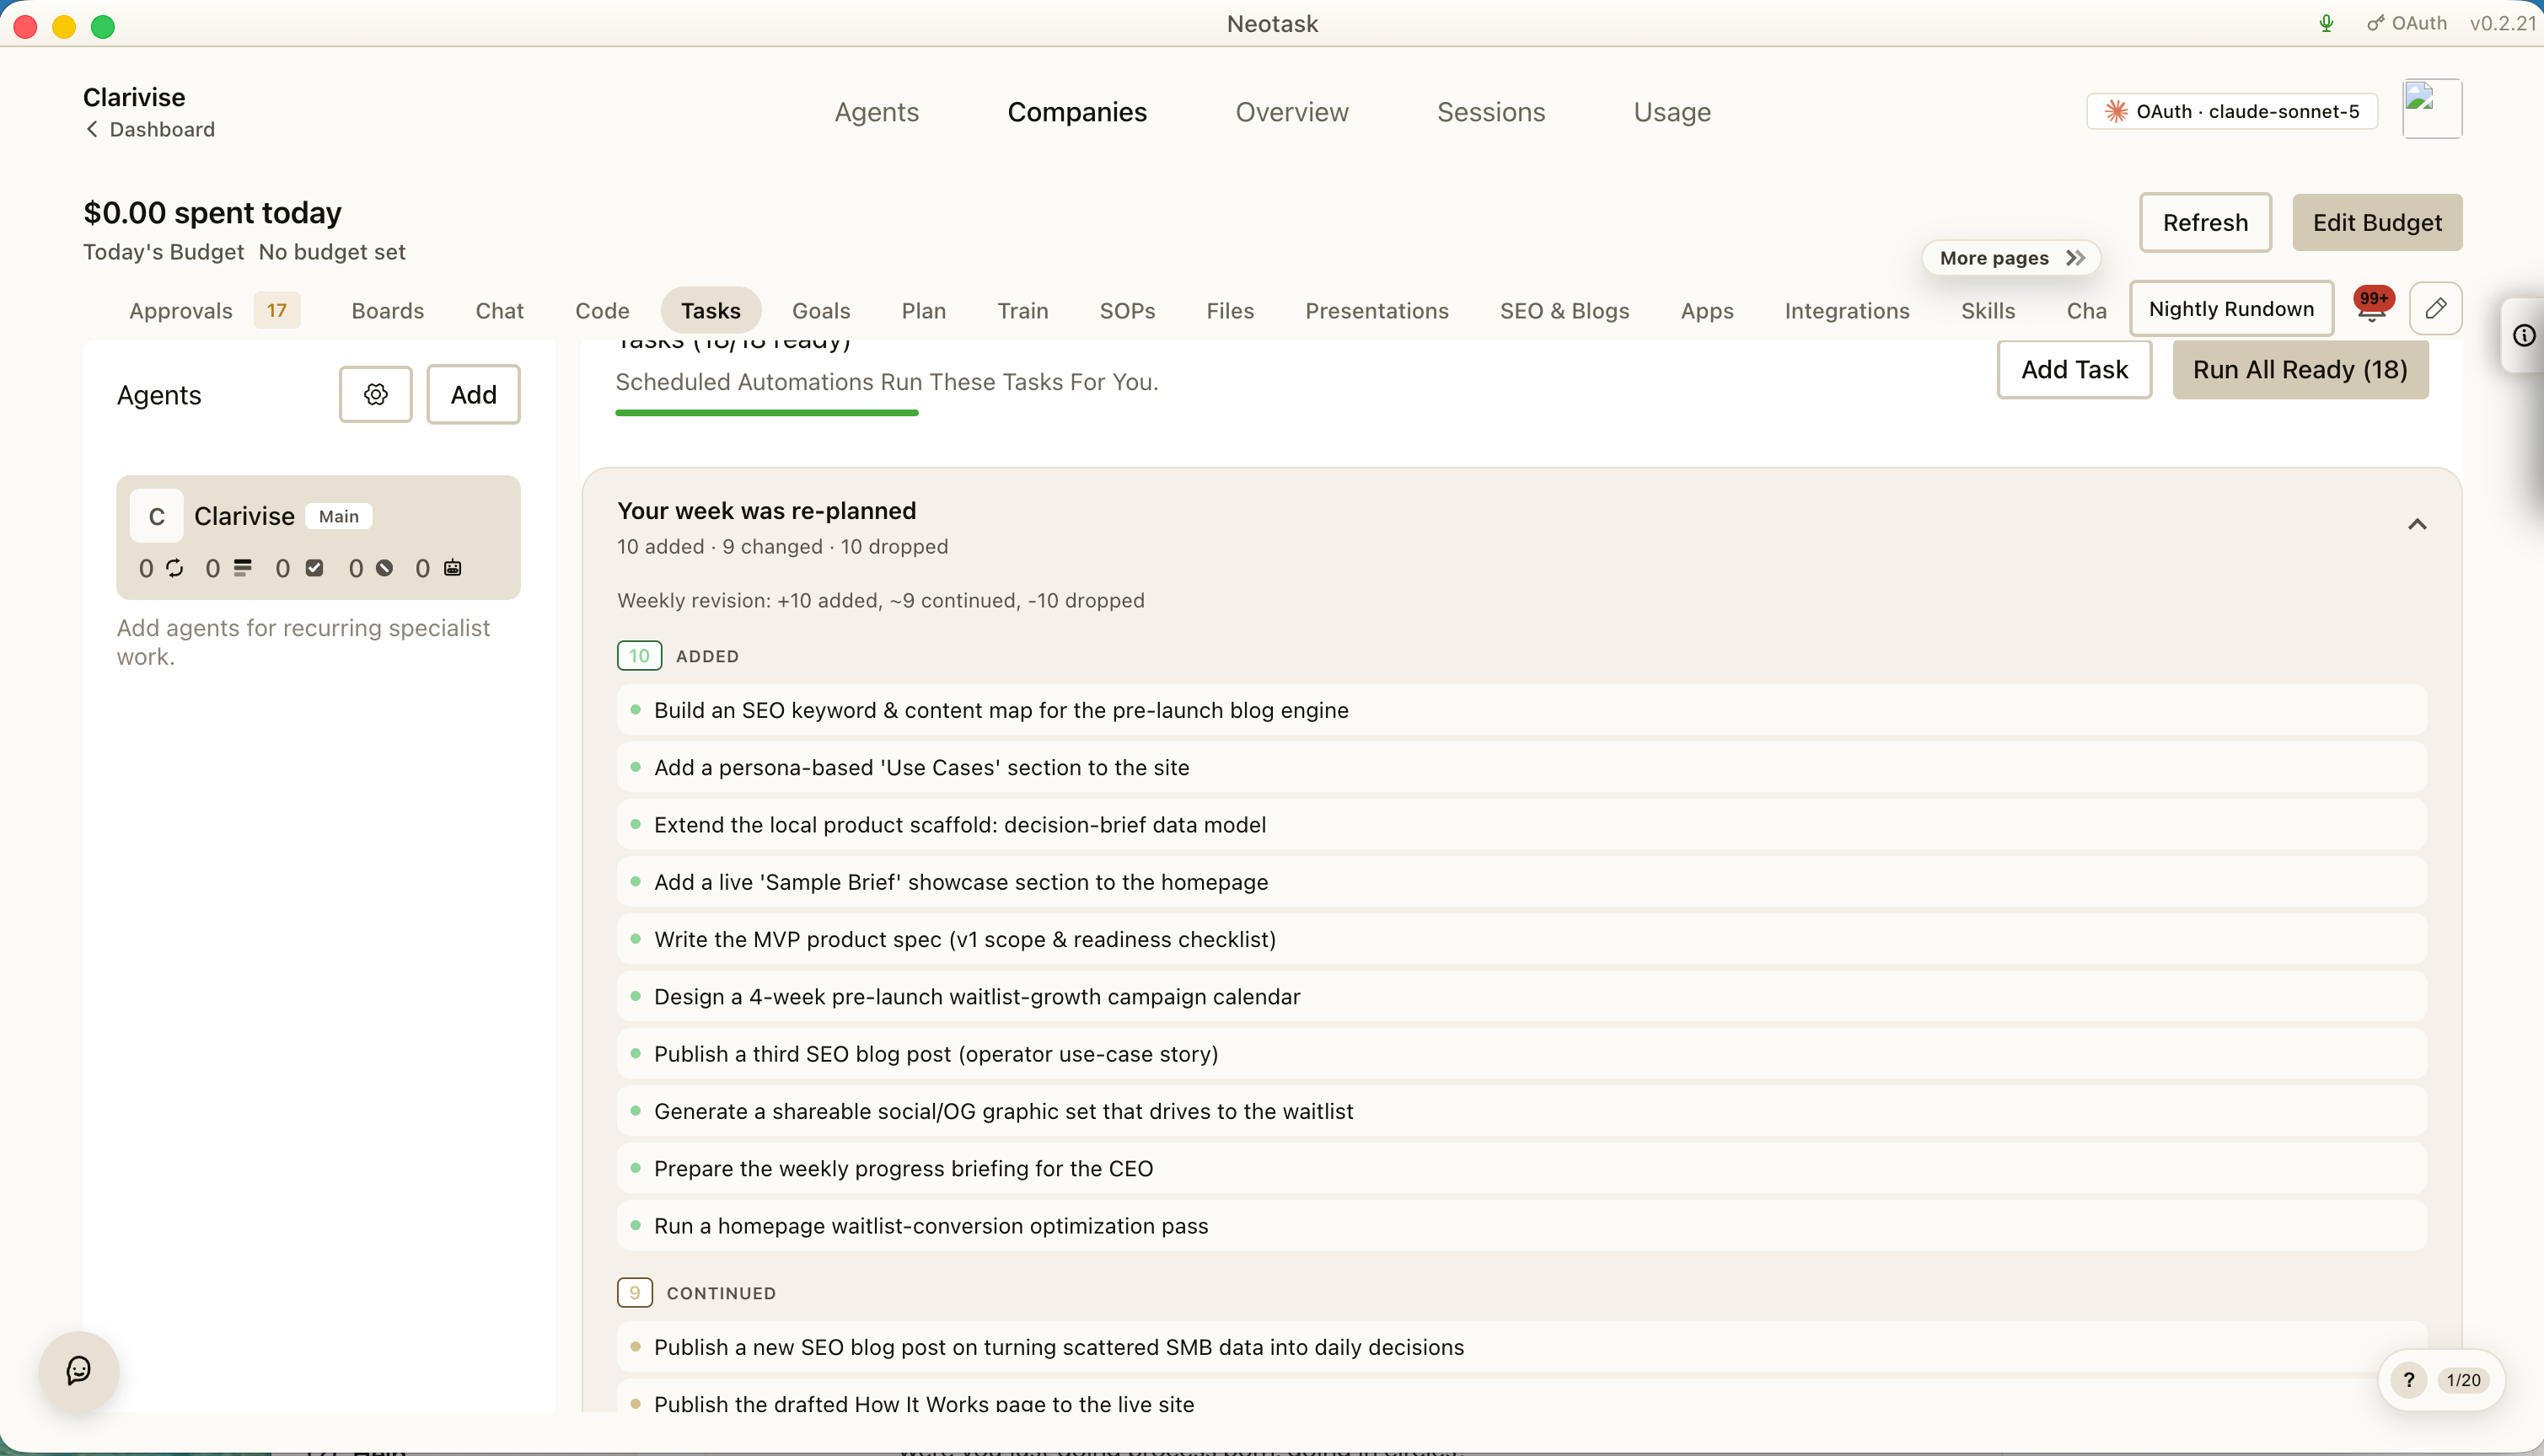Click 'Write the MVP product spec' task row

pyautogui.click(x=1522, y=939)
